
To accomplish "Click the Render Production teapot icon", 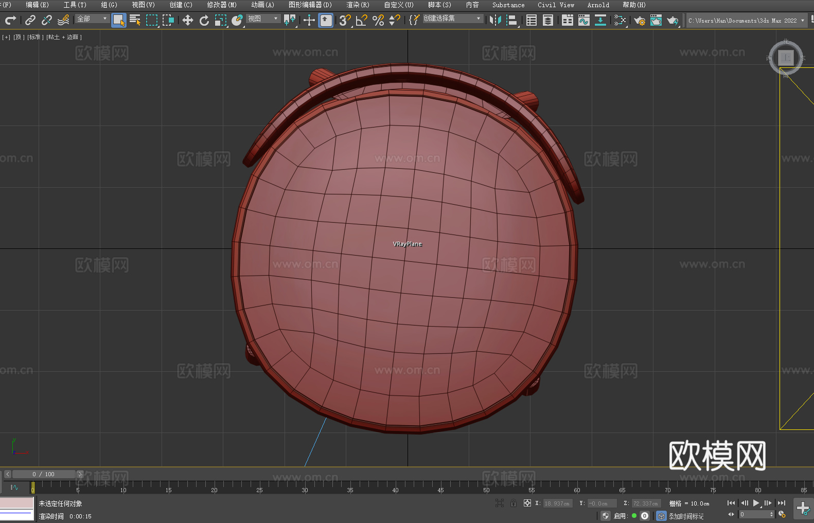I will 673,20.
